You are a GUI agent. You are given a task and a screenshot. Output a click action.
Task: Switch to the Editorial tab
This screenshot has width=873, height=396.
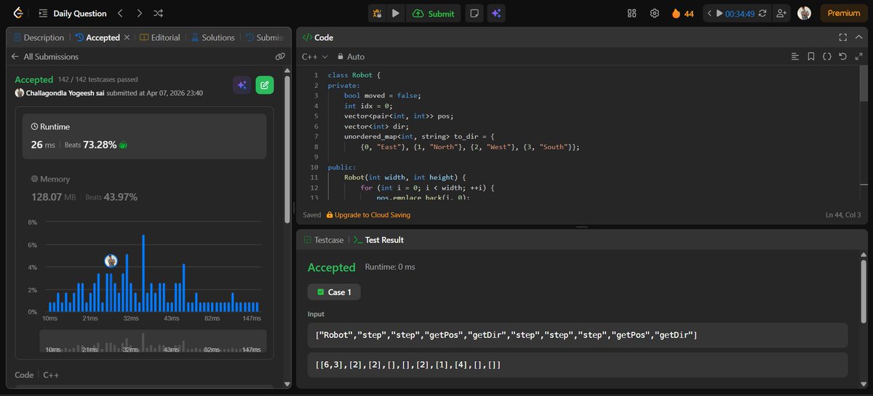(x=161, y=37)
